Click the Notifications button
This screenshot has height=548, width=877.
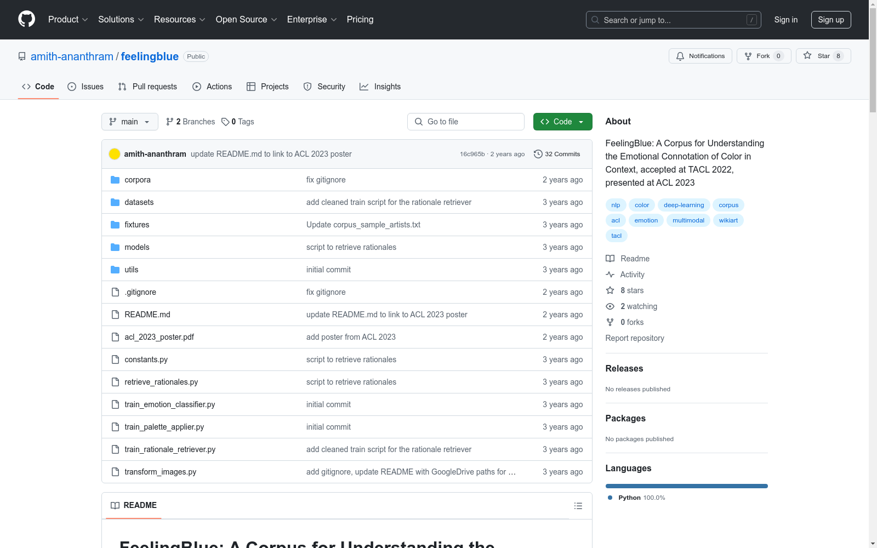[701, 56]
